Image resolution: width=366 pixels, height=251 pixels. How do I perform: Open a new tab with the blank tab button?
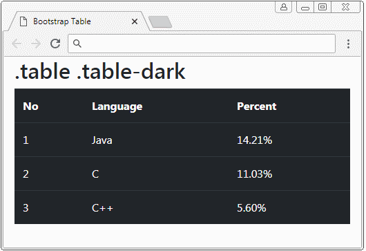click(x=160, y=22)
